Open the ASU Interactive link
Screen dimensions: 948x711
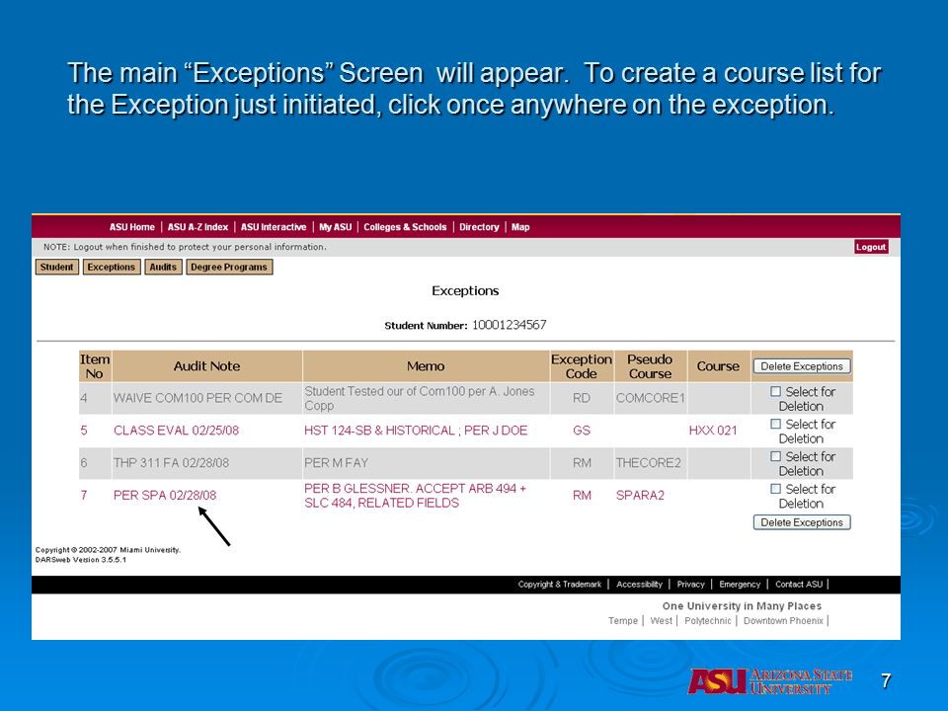(274, 227)
